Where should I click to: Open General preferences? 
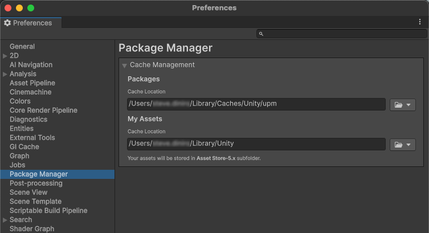[x=22, y=47]
